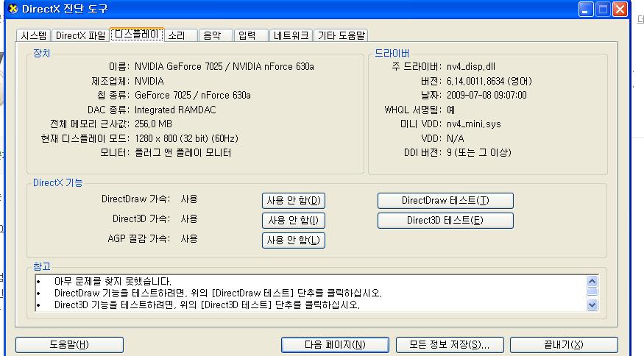
Task: Open the 네트워크 tab
Action: pos(291,36)
